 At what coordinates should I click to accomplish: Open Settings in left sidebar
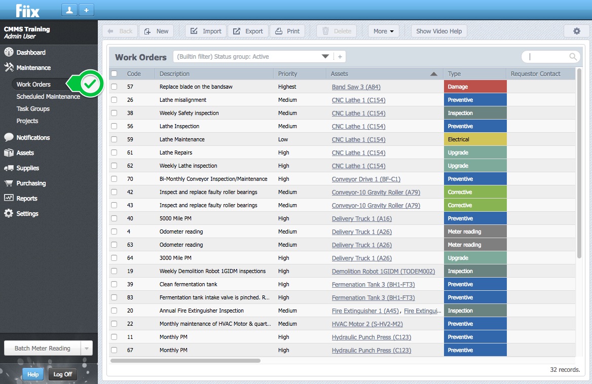tap(21, 213)
